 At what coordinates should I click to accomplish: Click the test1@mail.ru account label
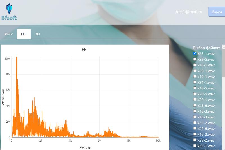(x=189, y=12)
